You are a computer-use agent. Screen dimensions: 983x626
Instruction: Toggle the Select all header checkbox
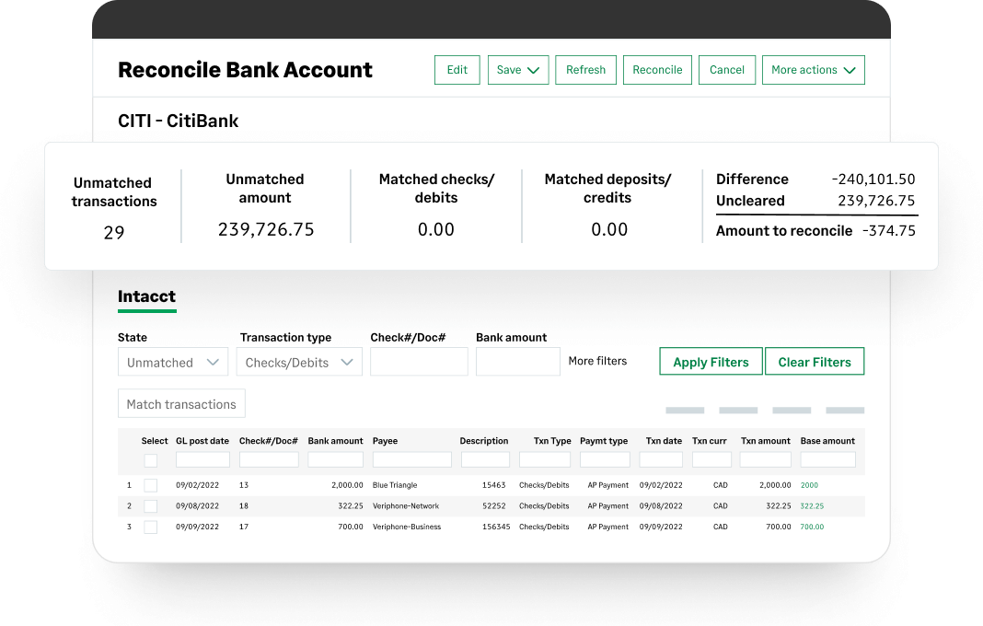(150, 461)
